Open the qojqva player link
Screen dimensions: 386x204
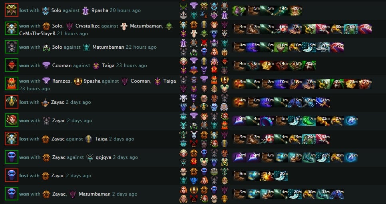point(103,157)
